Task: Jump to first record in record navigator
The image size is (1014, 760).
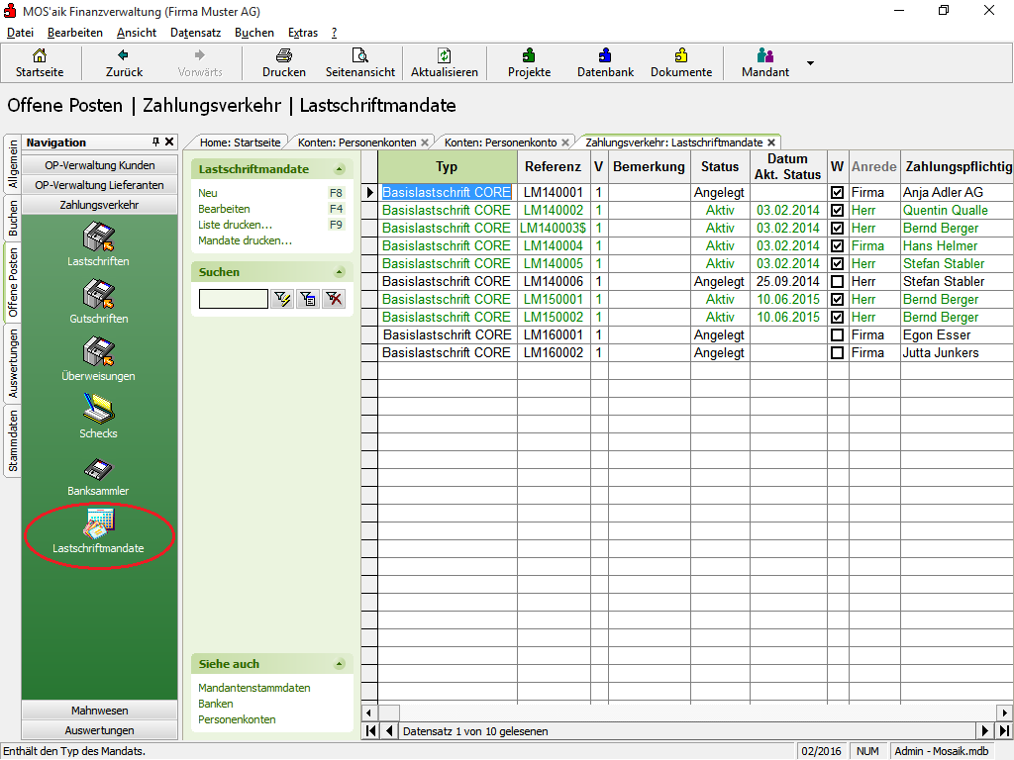Action: (371, 731)
